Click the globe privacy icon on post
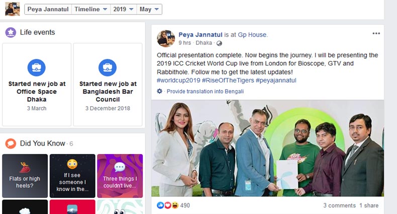Image resolution: width=397 pixels, height=214 pixels. 219,43
